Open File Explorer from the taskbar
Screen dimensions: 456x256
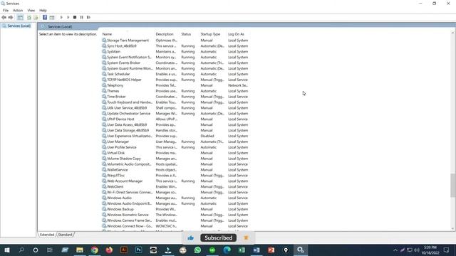click(80, 250)
